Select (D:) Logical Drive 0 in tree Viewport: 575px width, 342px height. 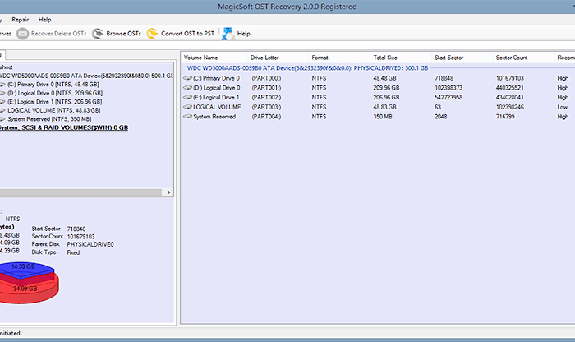55,93
